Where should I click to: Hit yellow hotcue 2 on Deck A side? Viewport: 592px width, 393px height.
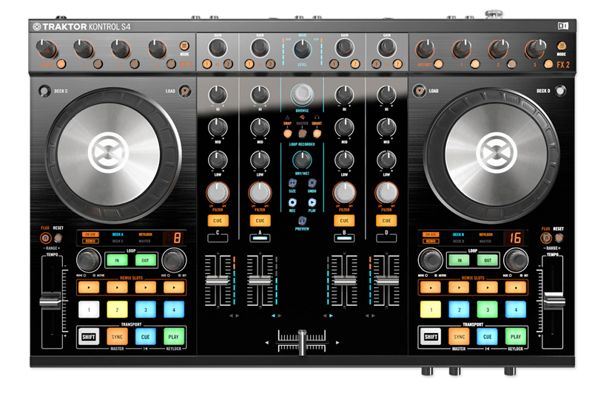point(117,310)
